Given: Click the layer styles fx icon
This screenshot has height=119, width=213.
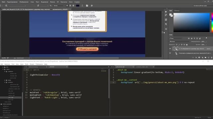Looking at the screenshot, I should pyautogui.click(x=196, y=58).
